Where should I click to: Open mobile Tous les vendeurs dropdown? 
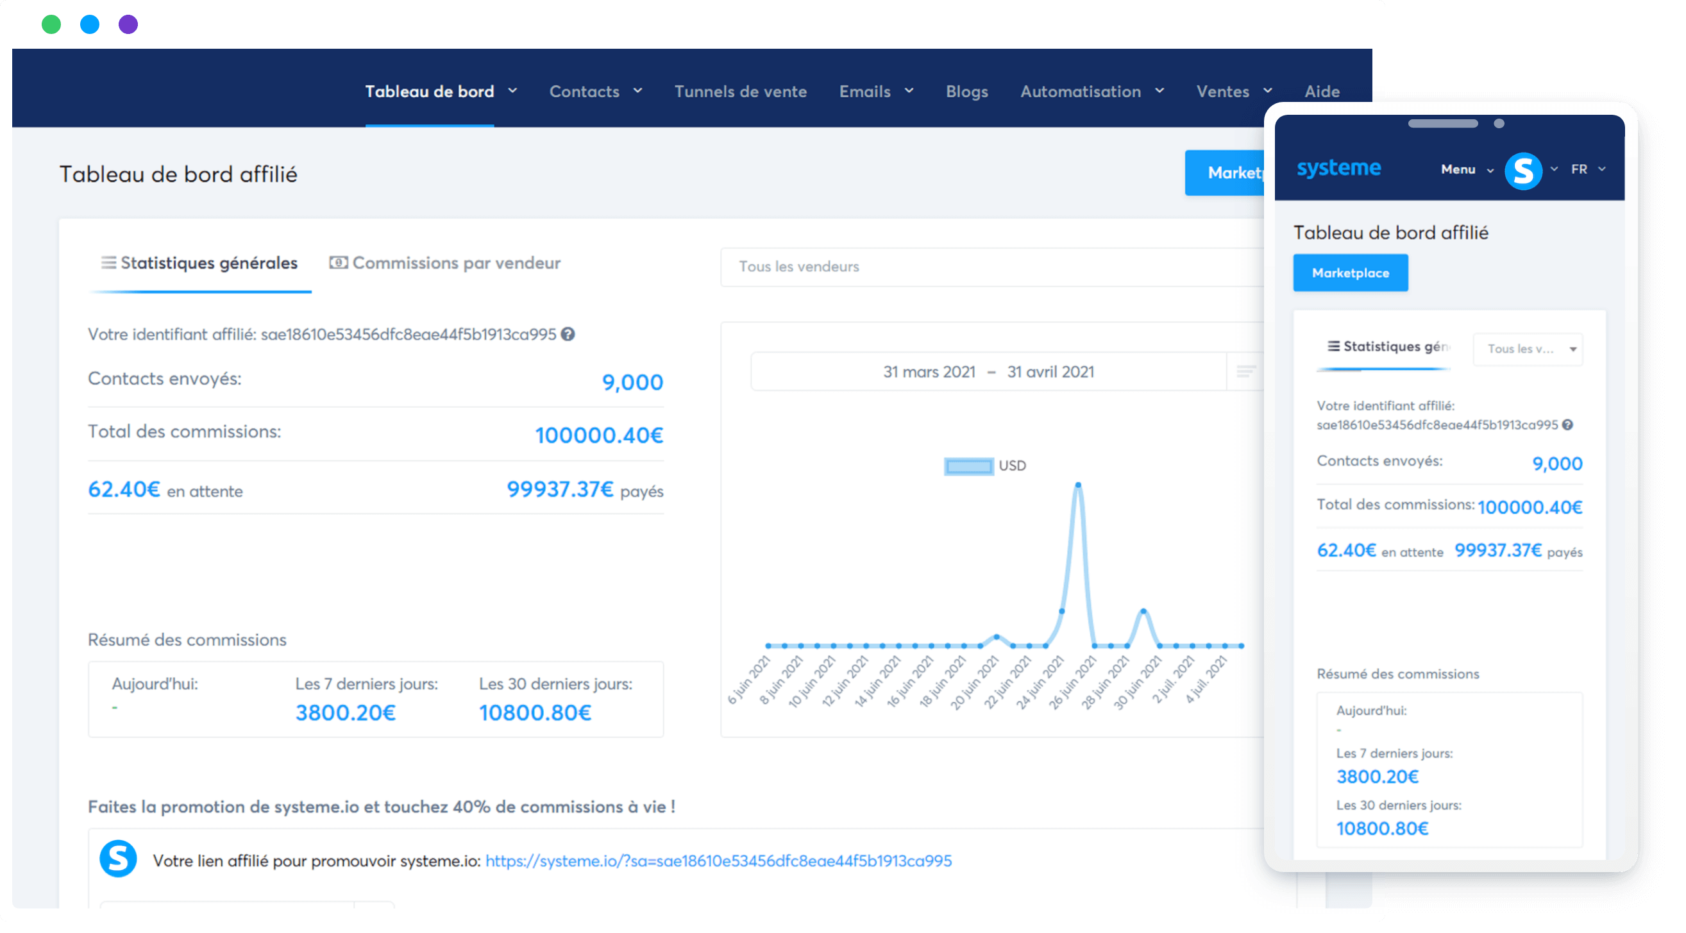tap(1528, 349)
